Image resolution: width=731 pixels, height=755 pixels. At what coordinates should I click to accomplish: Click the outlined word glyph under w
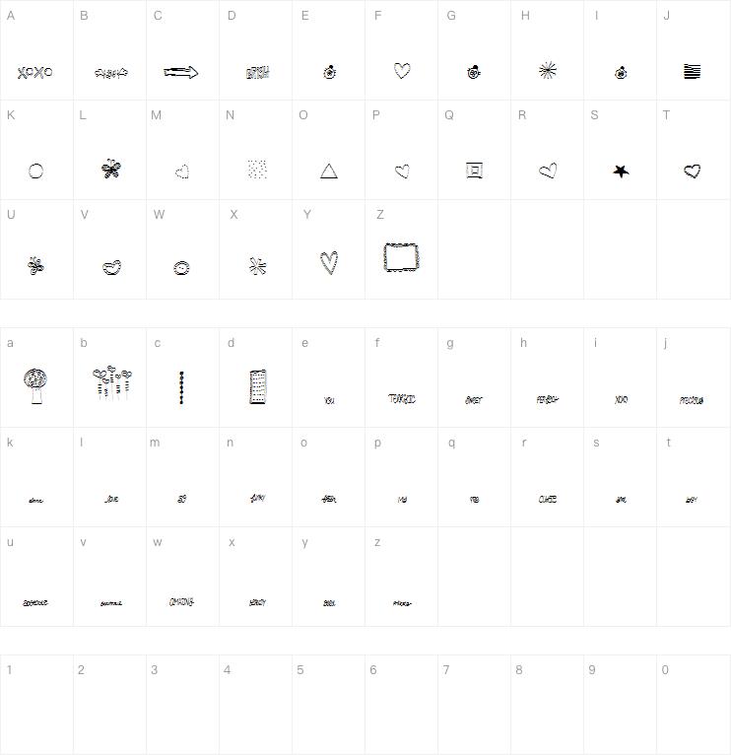pyautogui.click(x=181, y=601)
